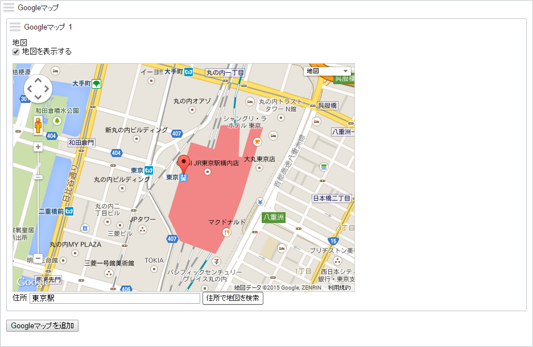Viewport: 533px width, 347px height.
Task: Click the marker icon below JPタワー
Action: pyautogui.click(x=142, y=229)
